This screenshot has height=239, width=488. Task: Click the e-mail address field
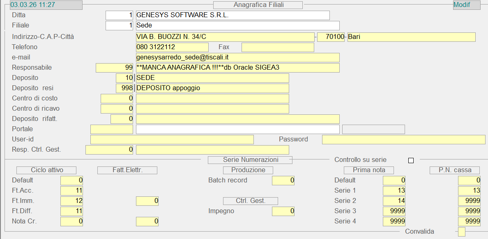237,57
